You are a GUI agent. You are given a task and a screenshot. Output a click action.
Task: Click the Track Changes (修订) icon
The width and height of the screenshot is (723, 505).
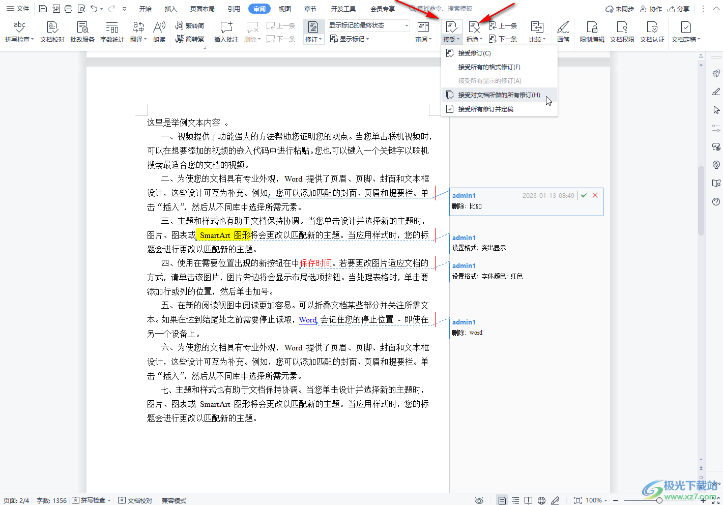(x=313, y=27)
